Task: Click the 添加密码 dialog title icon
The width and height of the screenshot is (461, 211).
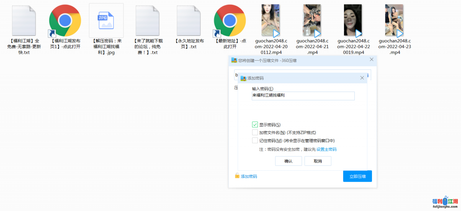Action: click(x=243, y=78)
